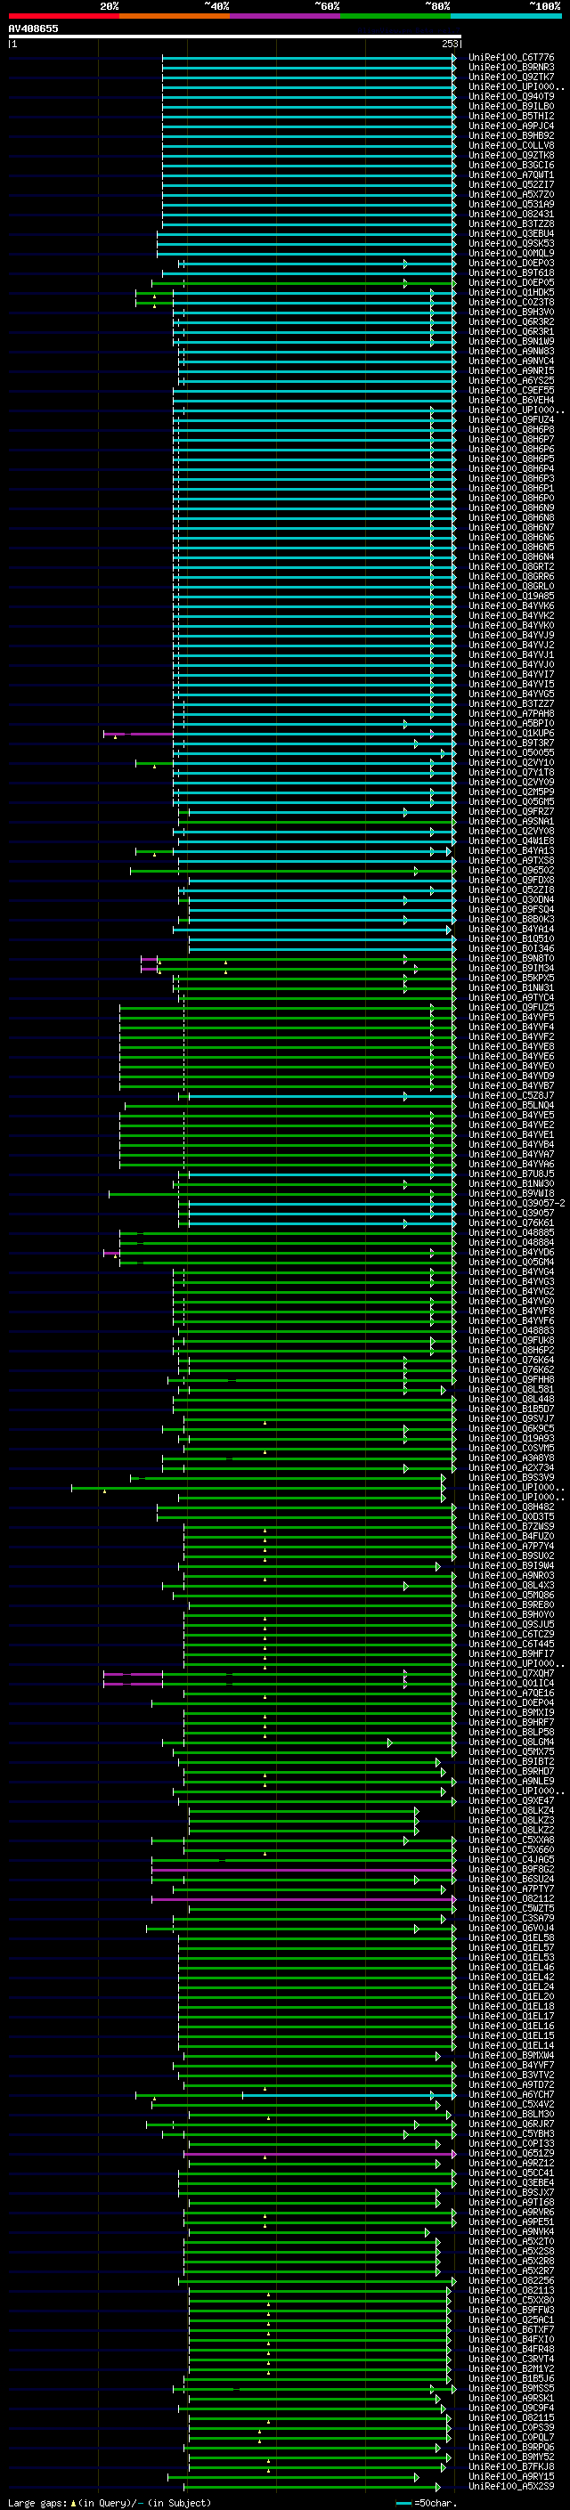
Task: Click the UniRef100_A7PTY7 label
Action: click(x=511, y=1889)
